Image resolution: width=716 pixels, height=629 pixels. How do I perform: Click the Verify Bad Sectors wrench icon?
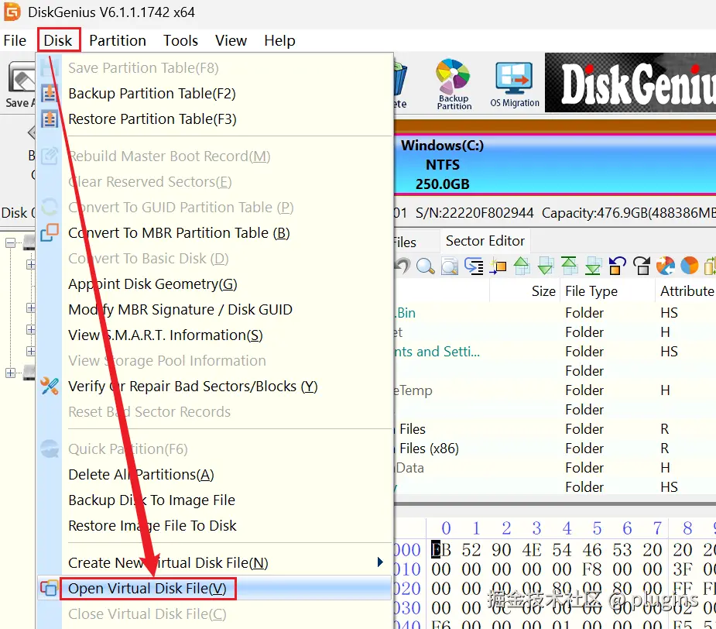[50, 387]
